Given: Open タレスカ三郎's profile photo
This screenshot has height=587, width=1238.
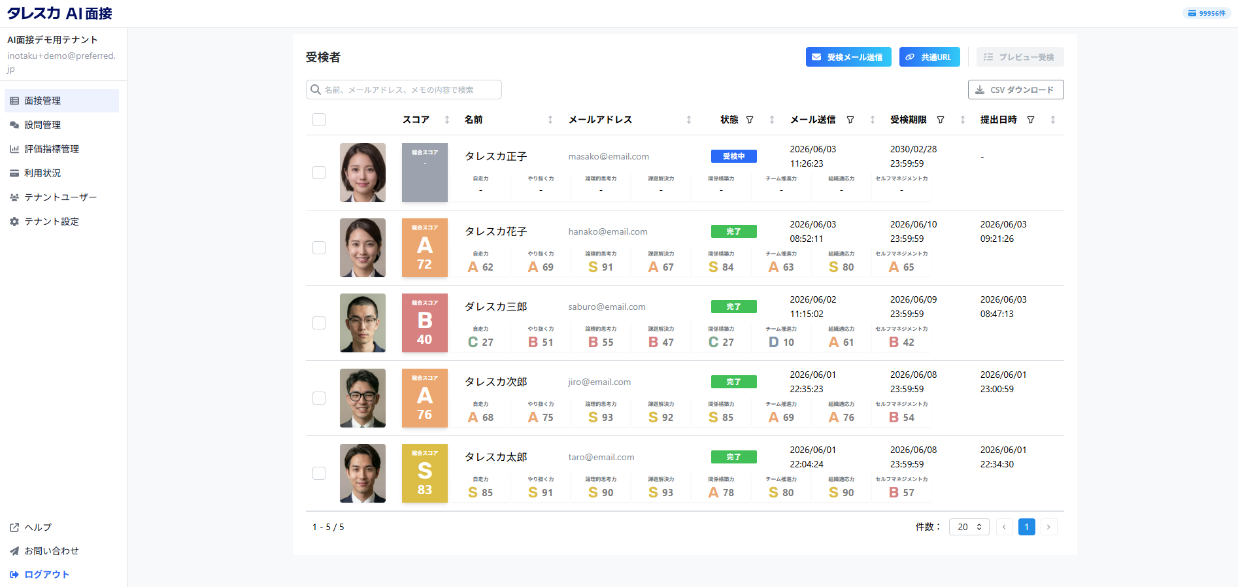Looking at the screenshot, I should click(363, 323).
